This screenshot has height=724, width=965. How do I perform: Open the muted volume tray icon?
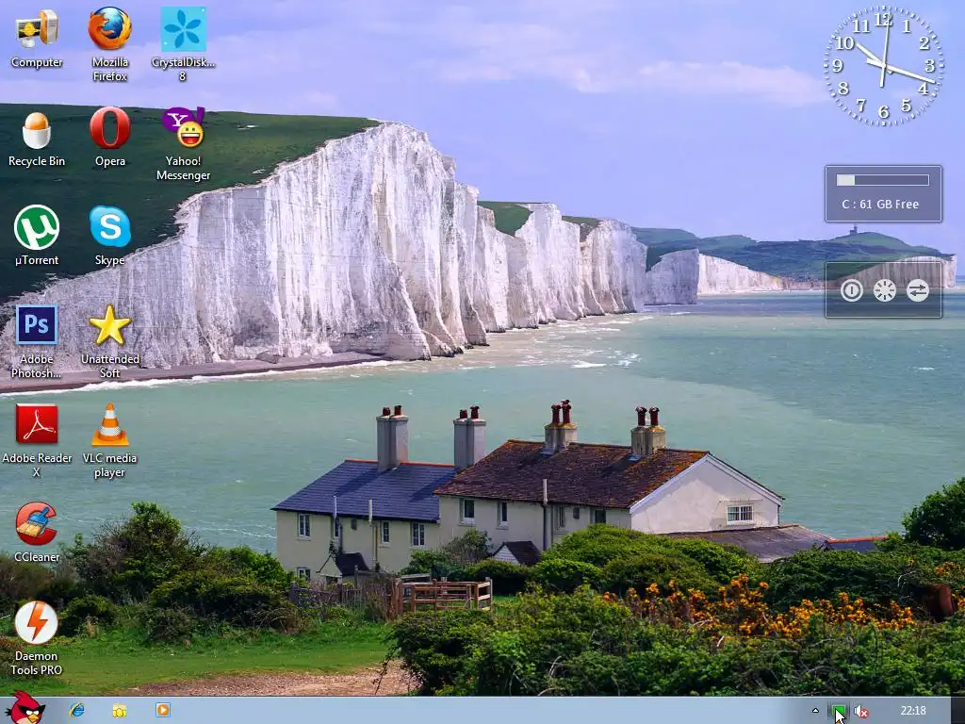pyautogui.click(x=861, y=711)
